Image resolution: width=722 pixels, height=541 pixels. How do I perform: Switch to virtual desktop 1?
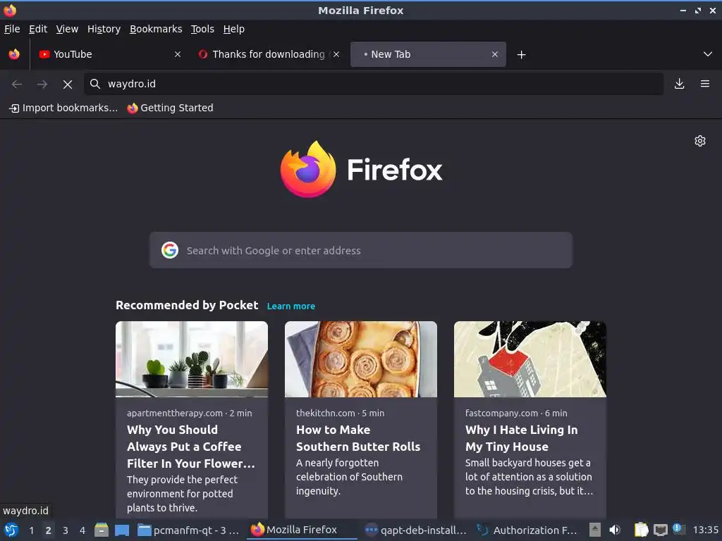click(x=31, y=530)
